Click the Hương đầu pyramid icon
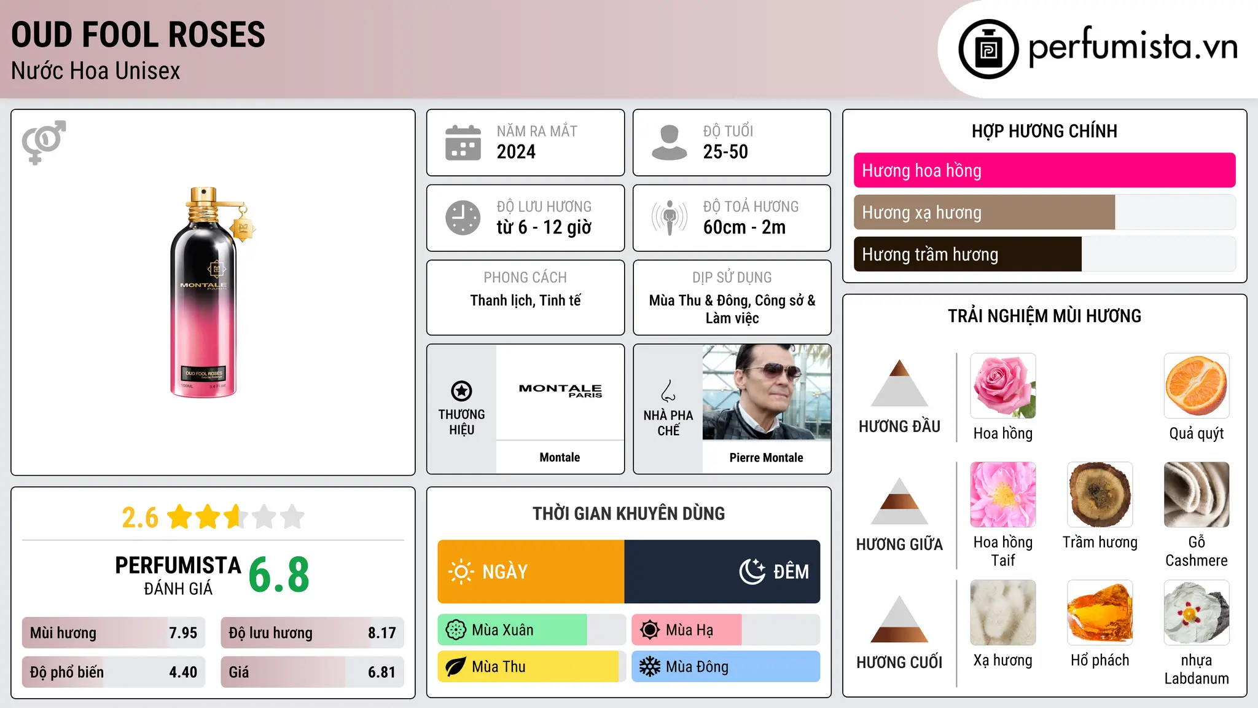 (899, 383)
